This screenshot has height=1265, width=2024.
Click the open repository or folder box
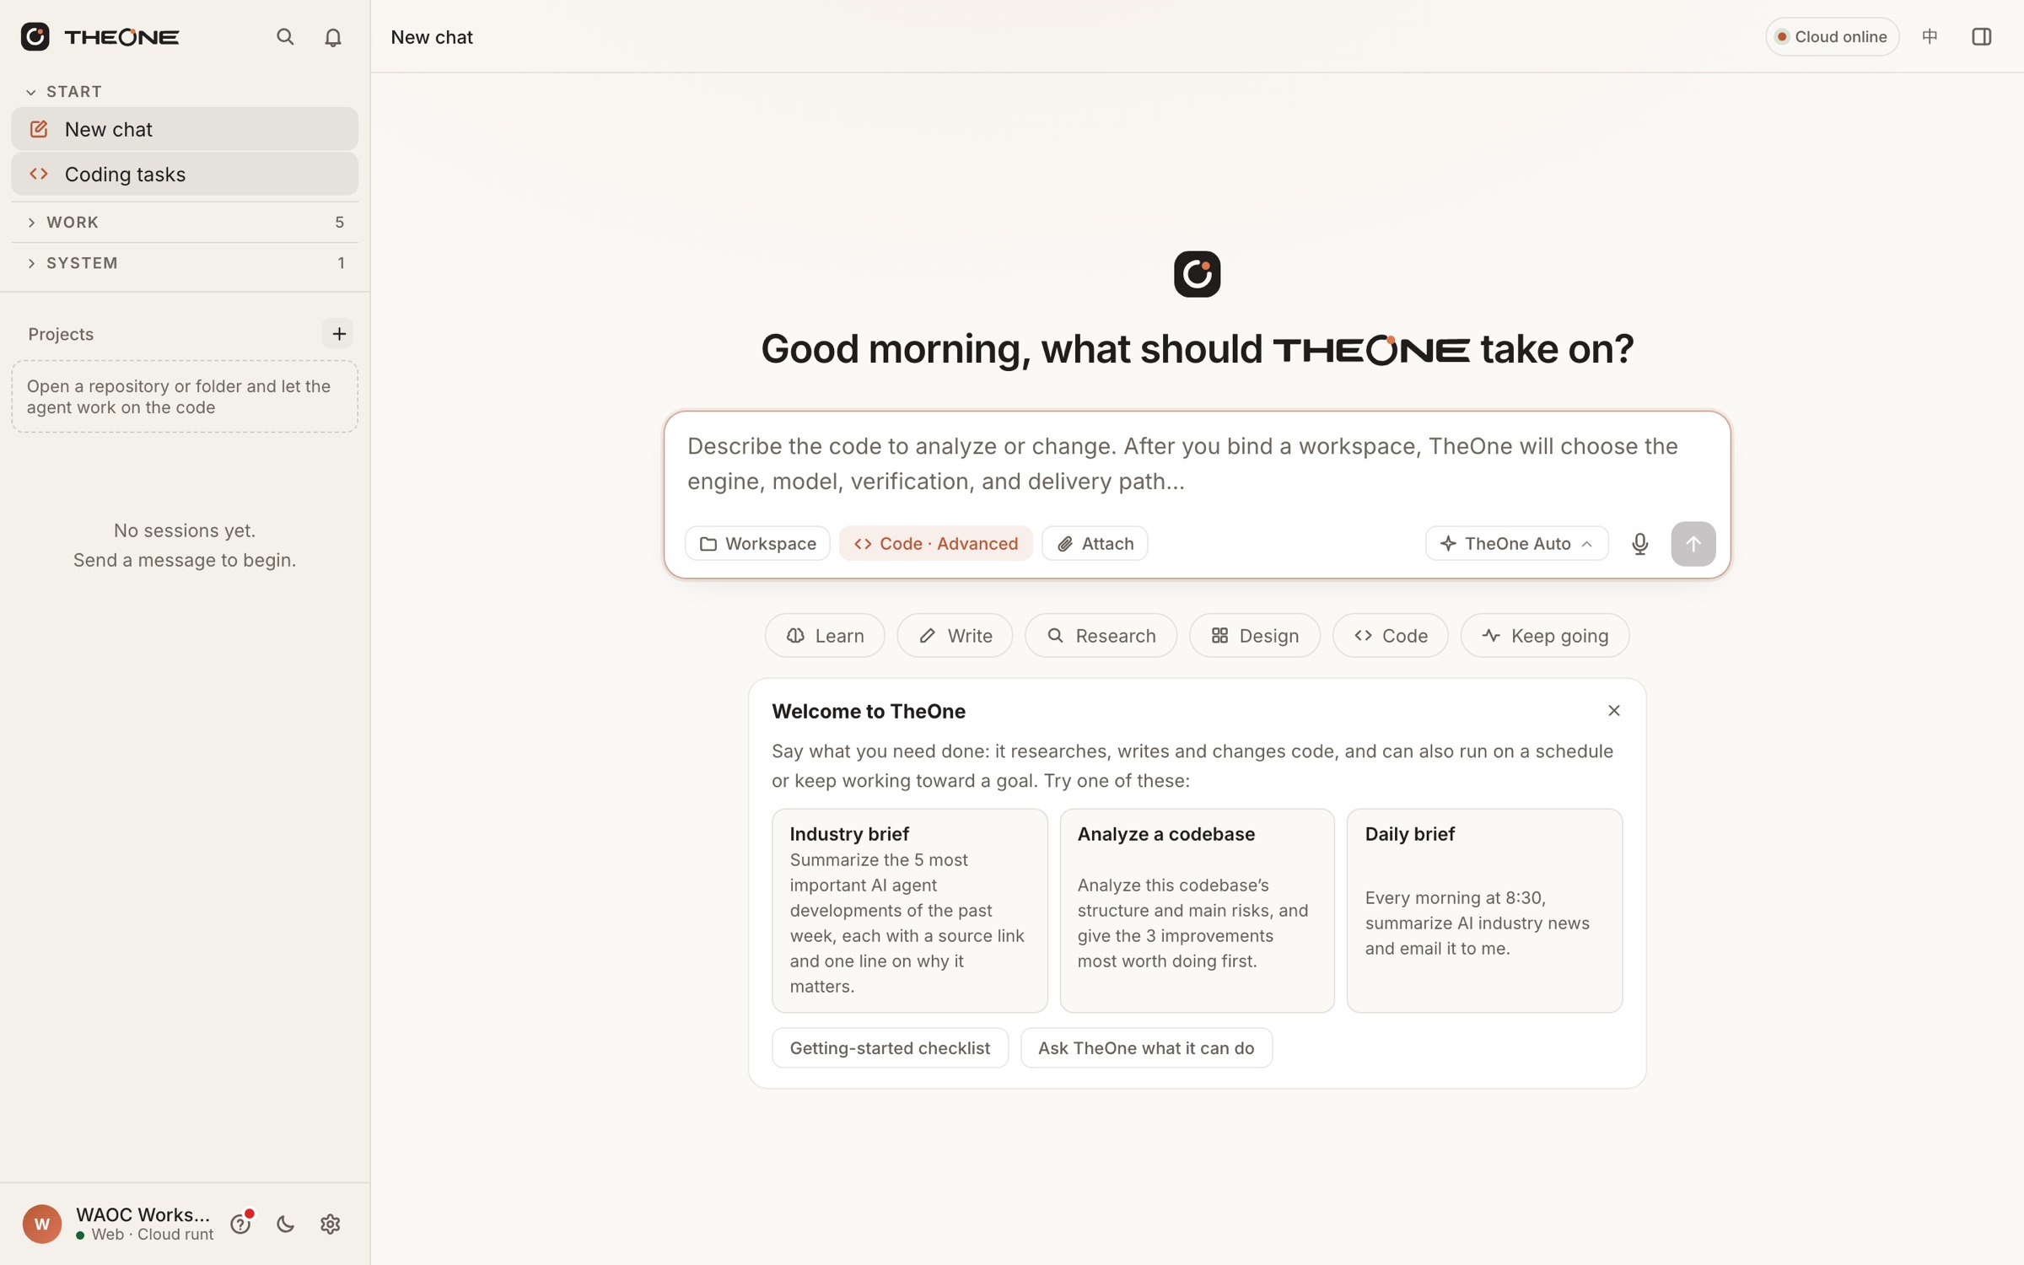coord(185,397)
